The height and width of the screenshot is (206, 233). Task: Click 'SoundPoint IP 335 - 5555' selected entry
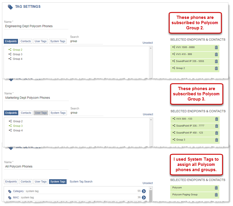[x=195, y=61]
